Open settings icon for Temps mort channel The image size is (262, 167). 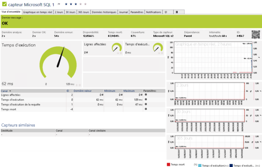pos(146,109)
